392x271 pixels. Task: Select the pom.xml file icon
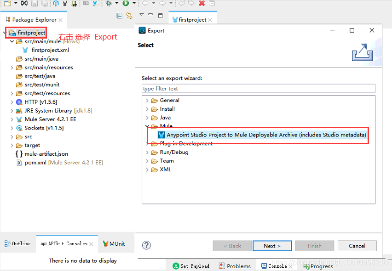(x=19, y=163)
